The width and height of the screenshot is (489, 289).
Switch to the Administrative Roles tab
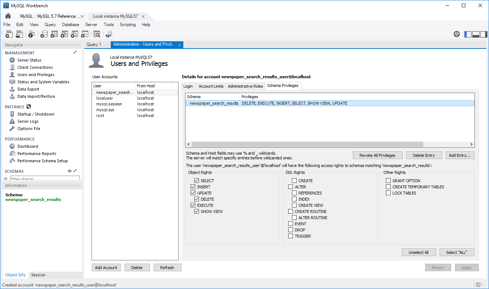click(245, 86)
